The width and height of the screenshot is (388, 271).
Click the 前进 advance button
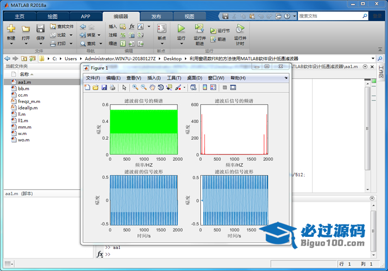[218, 39]
